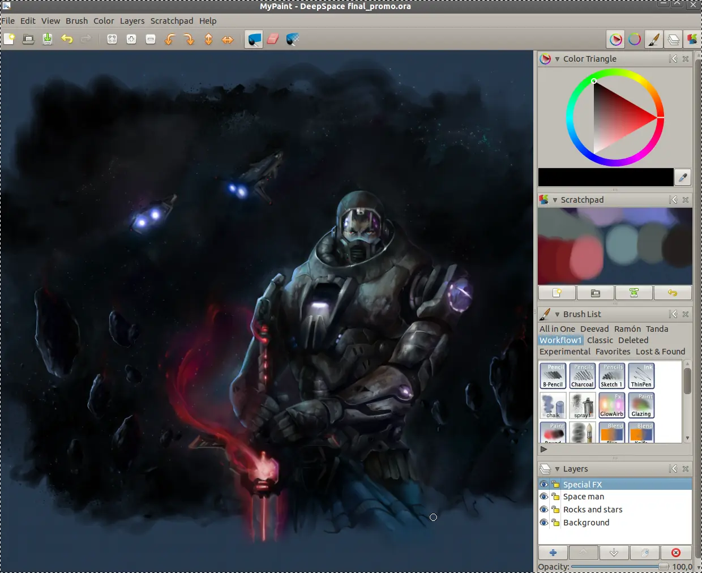
Task: Open the Scratchpad menu
Action: [x=172, y=21]
